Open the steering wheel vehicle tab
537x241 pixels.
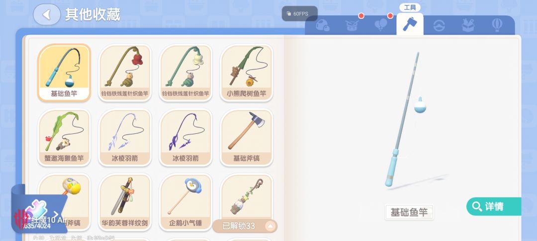coord(439,25)
